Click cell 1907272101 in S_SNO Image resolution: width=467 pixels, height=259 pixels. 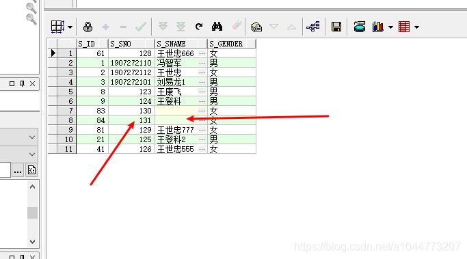click(131, 82)
